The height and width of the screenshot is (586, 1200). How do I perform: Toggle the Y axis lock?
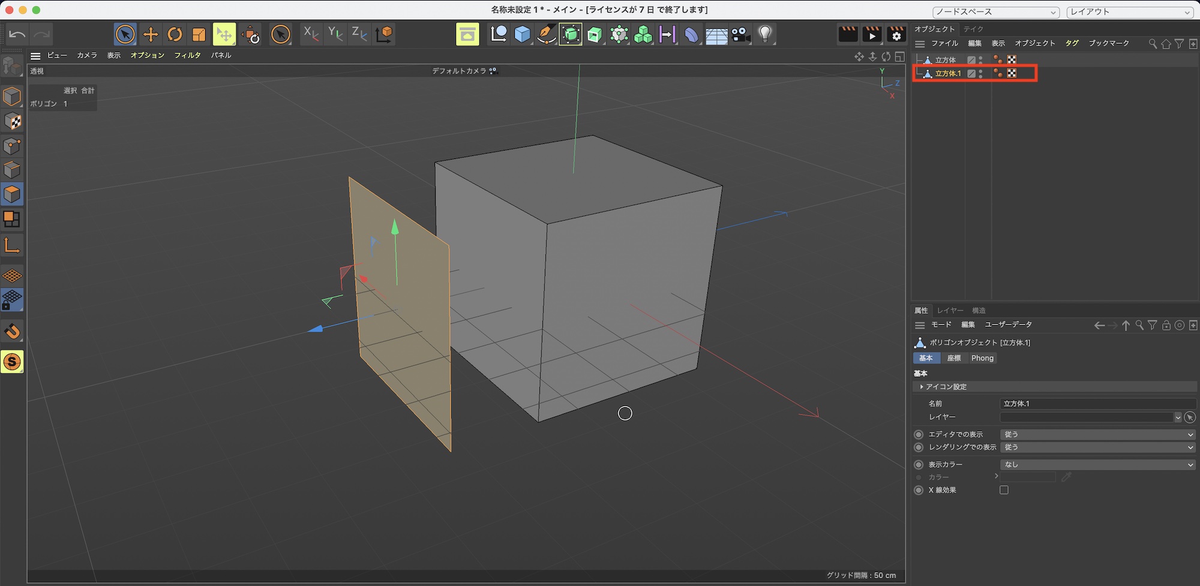(335, 35)
